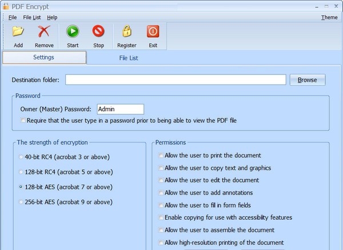Check Allow the user to add annotations

(x=161, y=193)
